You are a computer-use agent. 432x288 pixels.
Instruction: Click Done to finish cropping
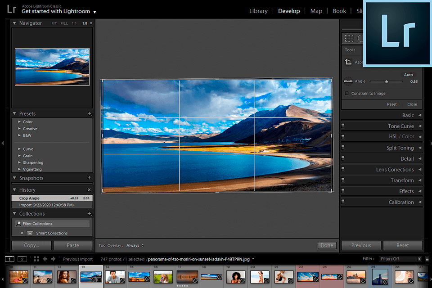pyautogui.click(x=327, y=245)
